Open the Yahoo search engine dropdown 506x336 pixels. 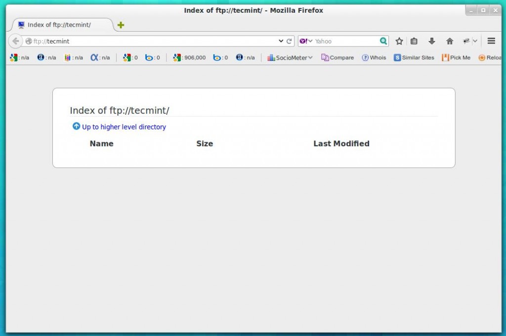pyautogui.click(x=306, y=41)
